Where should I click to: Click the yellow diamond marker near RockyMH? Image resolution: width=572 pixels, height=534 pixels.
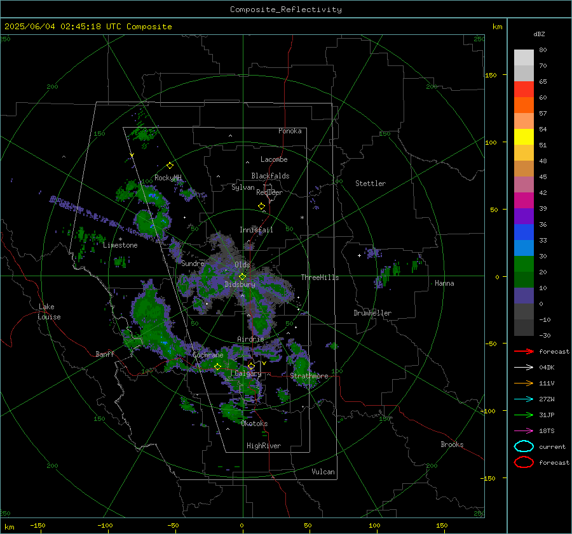(170, 166)
